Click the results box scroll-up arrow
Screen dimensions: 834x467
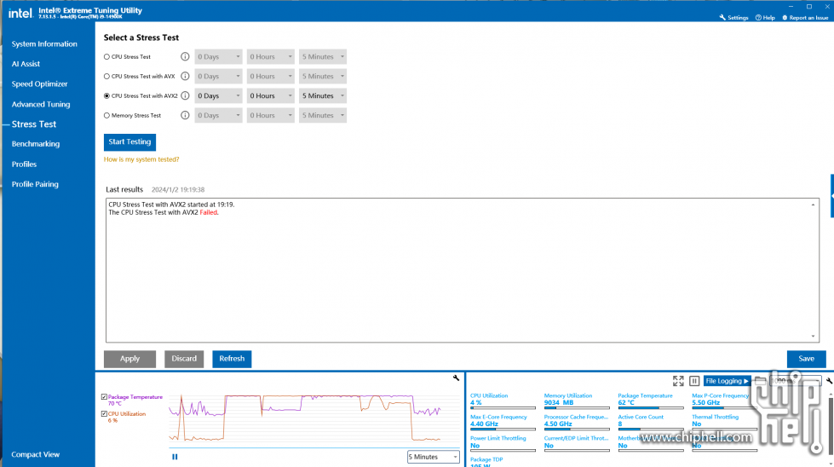coord(814,205)
